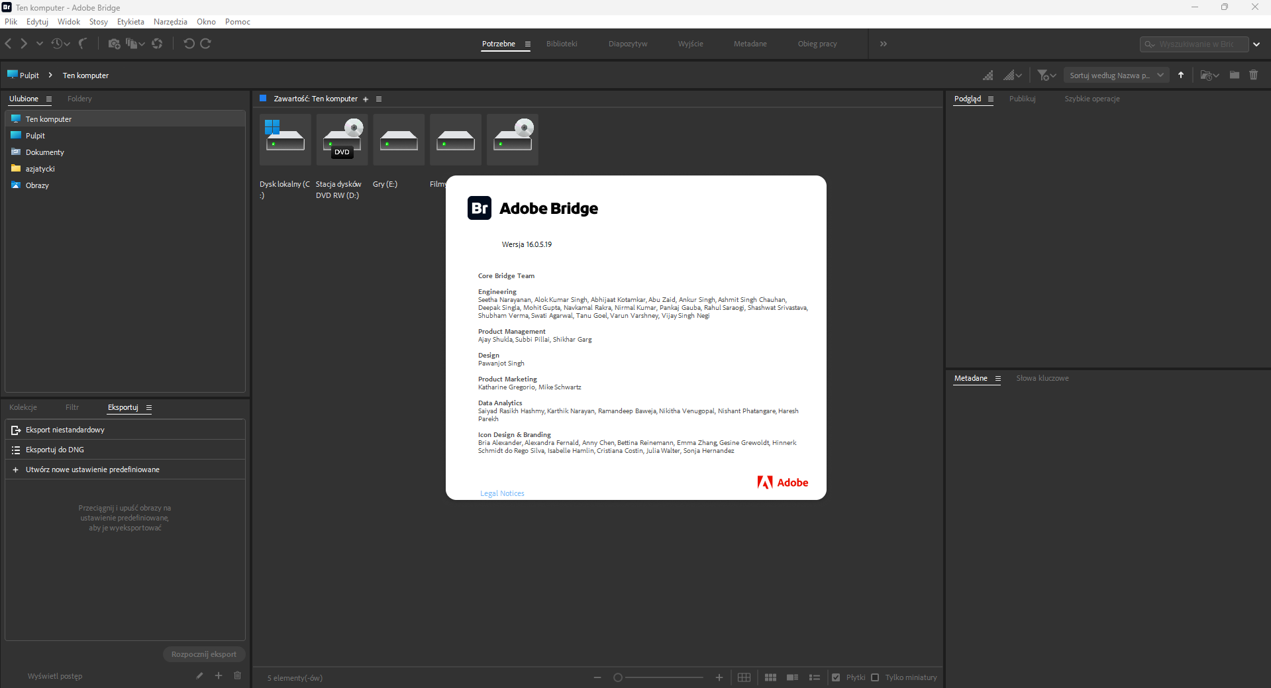Add a new export preset with plus icon
This screenshot has height=688, width=1271.
click(219, 675)
